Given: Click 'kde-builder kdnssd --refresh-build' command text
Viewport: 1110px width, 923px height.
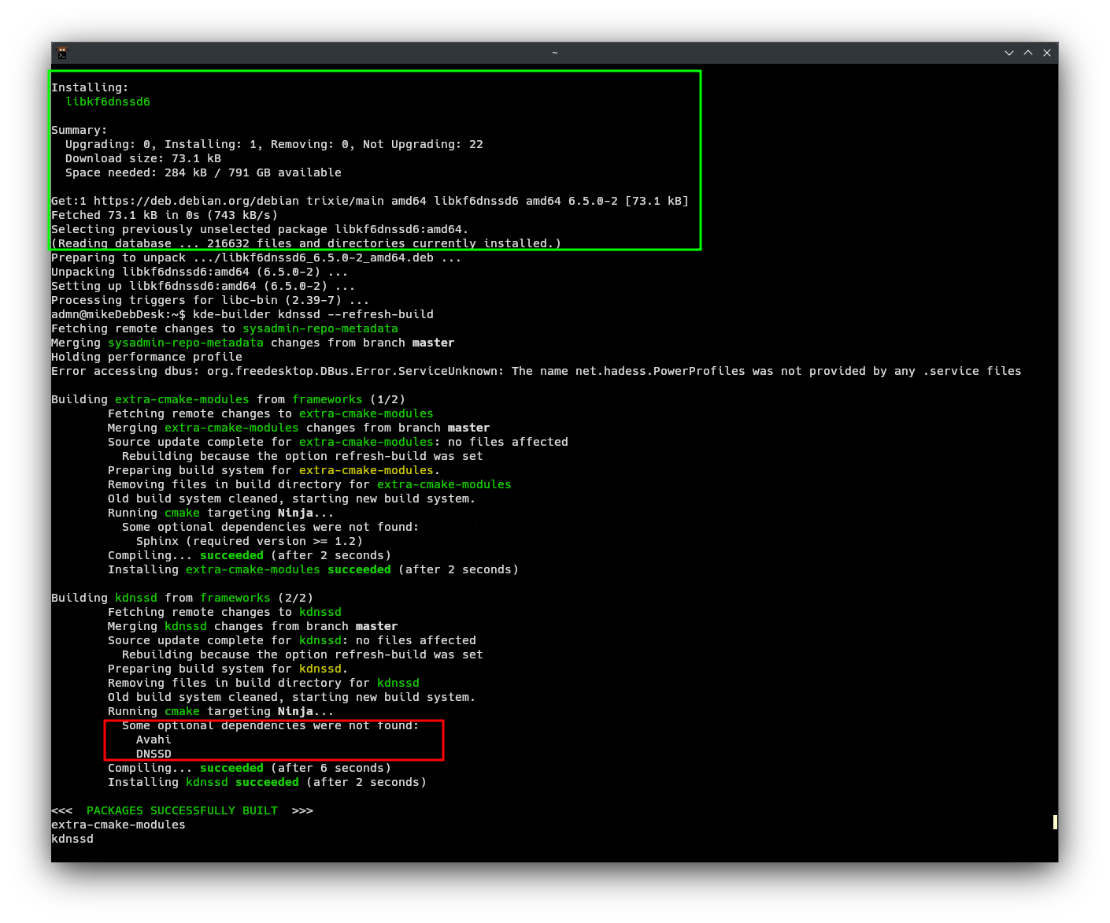Looking at the screenshot, I should pyautogui.click(x=313, y=314).
